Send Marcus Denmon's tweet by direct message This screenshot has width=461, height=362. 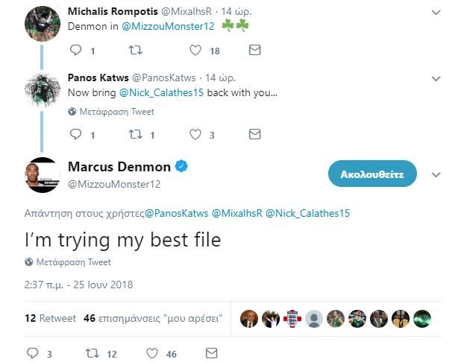pyautogui.click(x=211, y=353)
